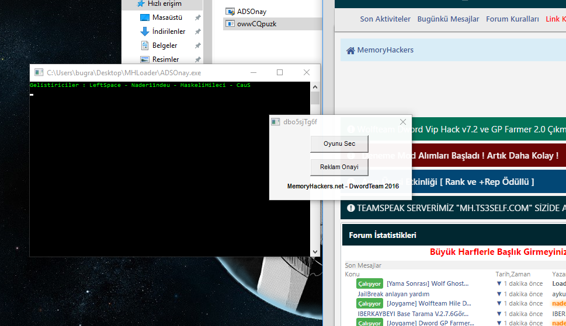Viewport: 566px width, 326px height.
Task: Click the Belgeler document icon
Action: pyautogui.click(x=145, y=45)
